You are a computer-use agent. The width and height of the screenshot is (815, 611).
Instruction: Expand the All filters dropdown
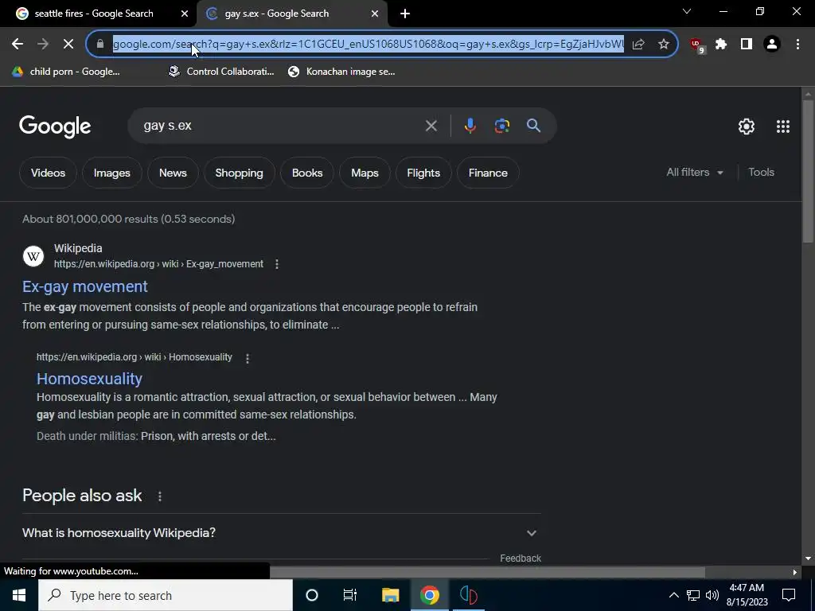[694, 173]
